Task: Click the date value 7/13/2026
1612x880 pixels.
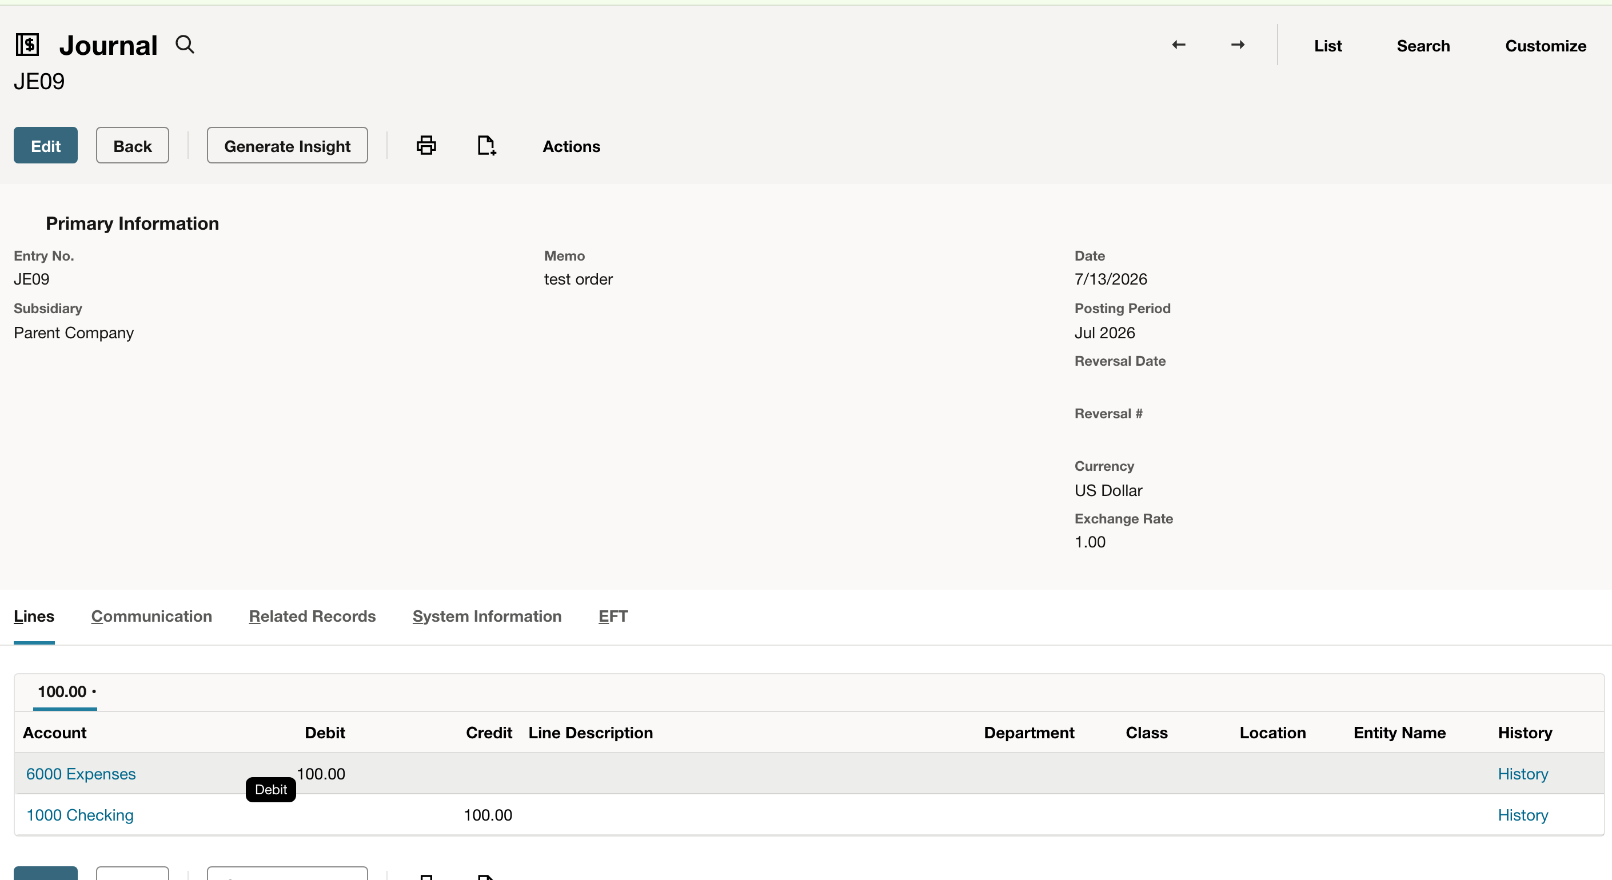Action: [x=1110, y=279]
